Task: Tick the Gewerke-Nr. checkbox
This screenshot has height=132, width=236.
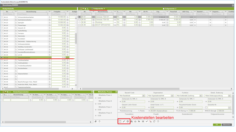Action: (206, 107)
